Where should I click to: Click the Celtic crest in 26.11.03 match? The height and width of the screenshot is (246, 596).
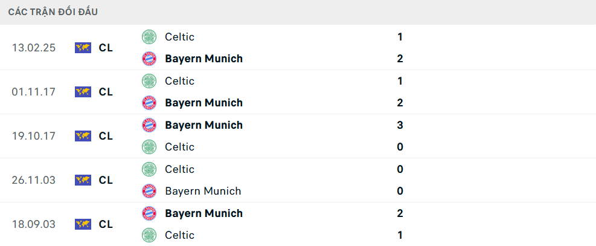[149, 169]
